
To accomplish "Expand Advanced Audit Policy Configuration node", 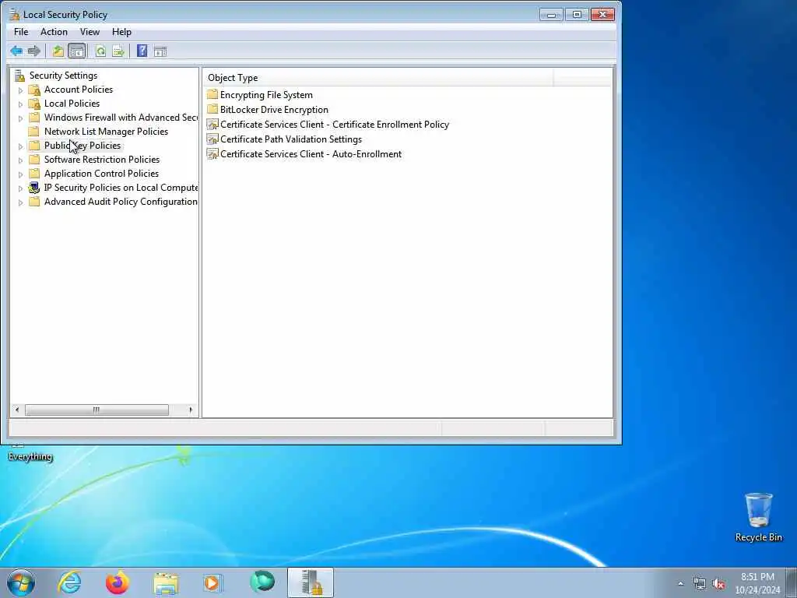I will click(20, 202).
